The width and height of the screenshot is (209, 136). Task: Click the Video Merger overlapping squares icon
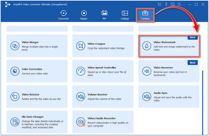tap(15, 46)
